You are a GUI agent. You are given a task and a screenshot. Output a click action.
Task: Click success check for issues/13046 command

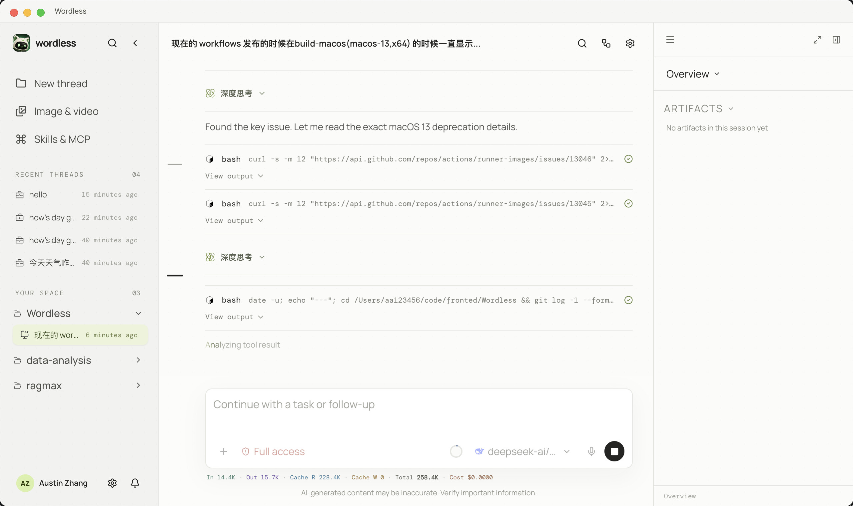coord(628,159)
